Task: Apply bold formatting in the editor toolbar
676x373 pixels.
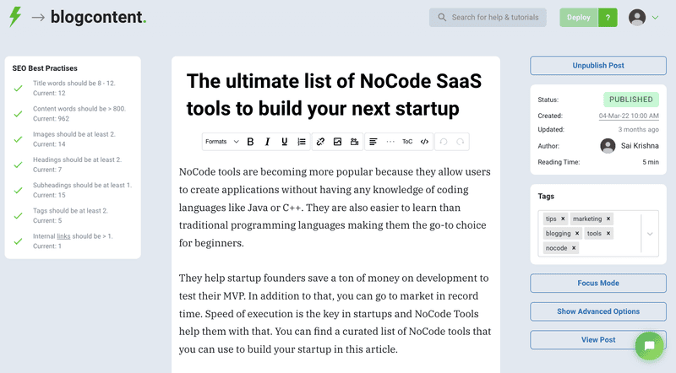Action: pos(250,142)
